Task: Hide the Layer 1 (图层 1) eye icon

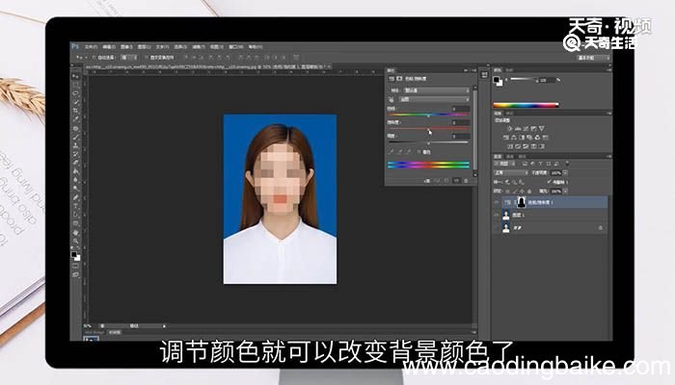Action: pyautogui.click(x=497, y=215)
